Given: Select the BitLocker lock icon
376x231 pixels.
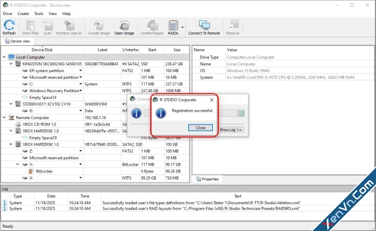Looking at the screenshot, I should click(x=31, y=171).
